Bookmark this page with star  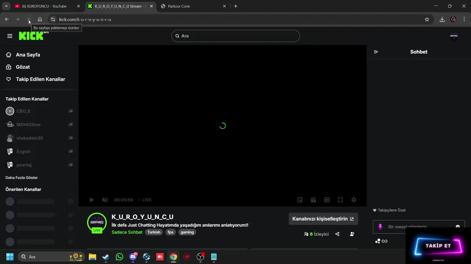[x=427, y=19]
